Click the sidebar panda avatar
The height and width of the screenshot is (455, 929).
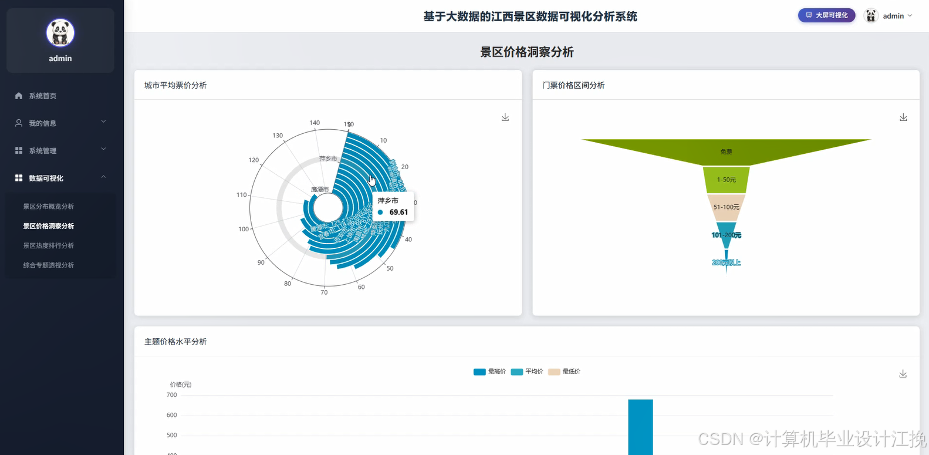[60, 32]
